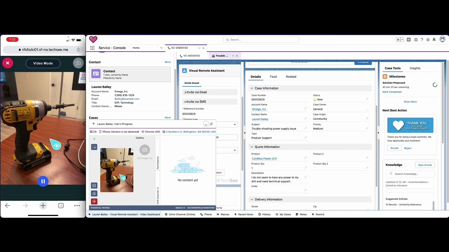
Task: Open the Salesforce Help question-mark icon
Action: tap(422, 40)
